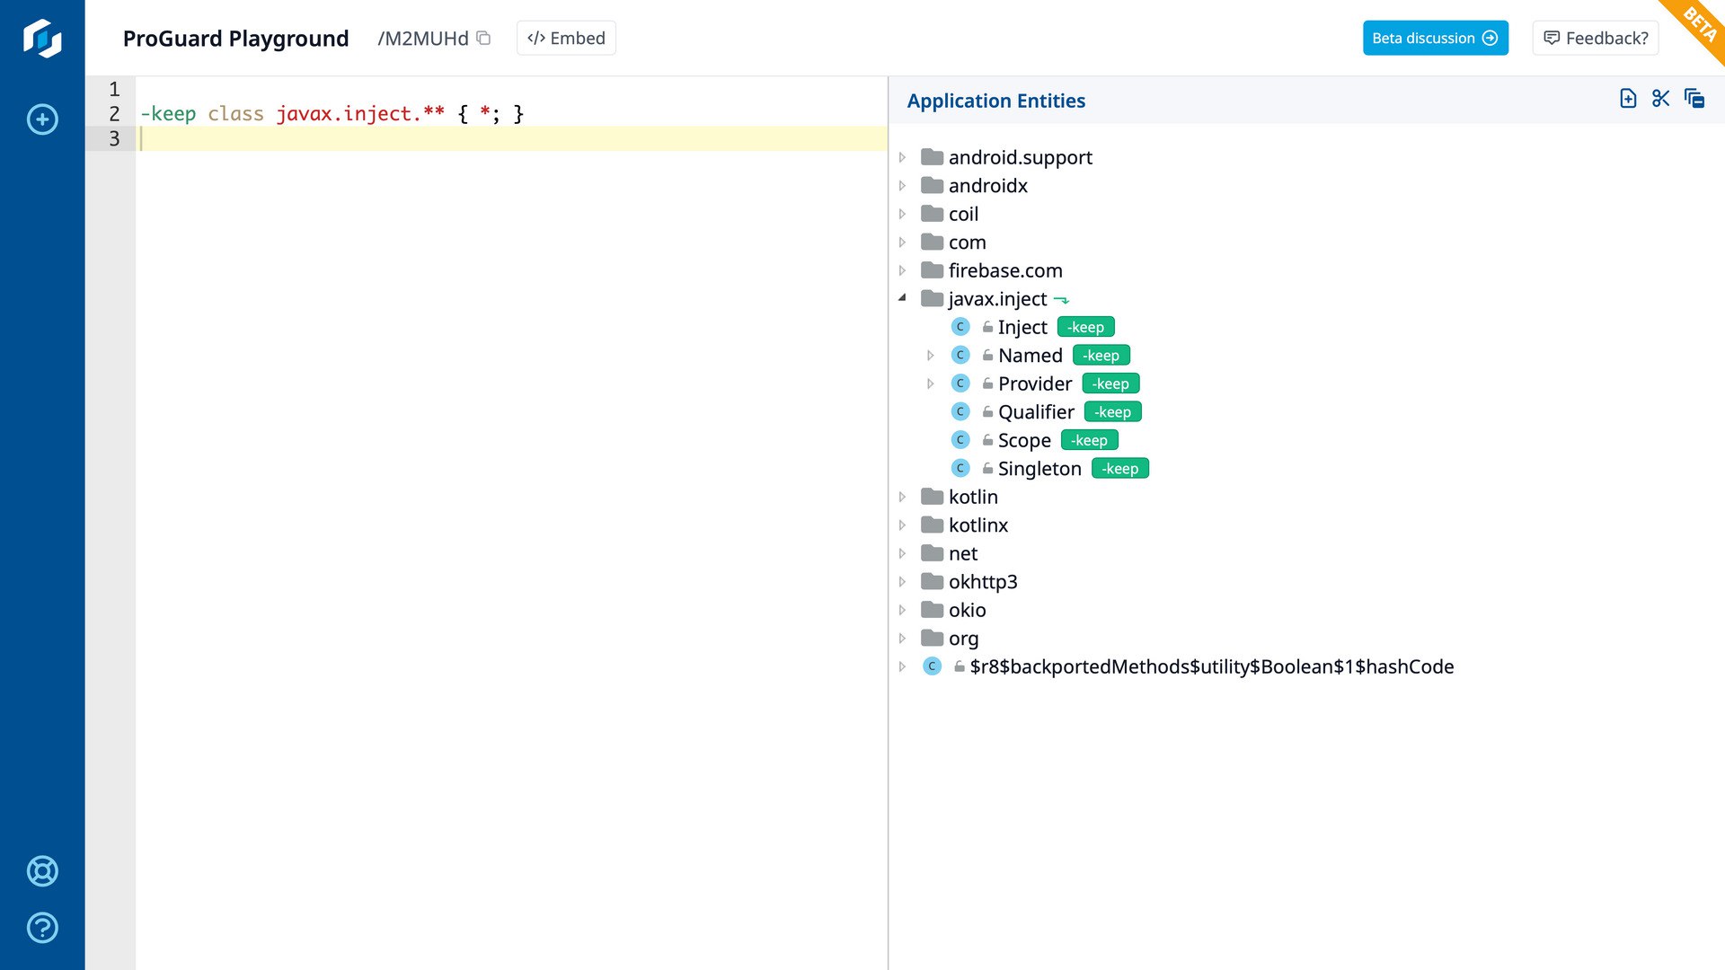Click the arrow icon next to javax.inject
This screenshot has width=1725, height=970.
pyautogui.click(x=1061, y=300)
